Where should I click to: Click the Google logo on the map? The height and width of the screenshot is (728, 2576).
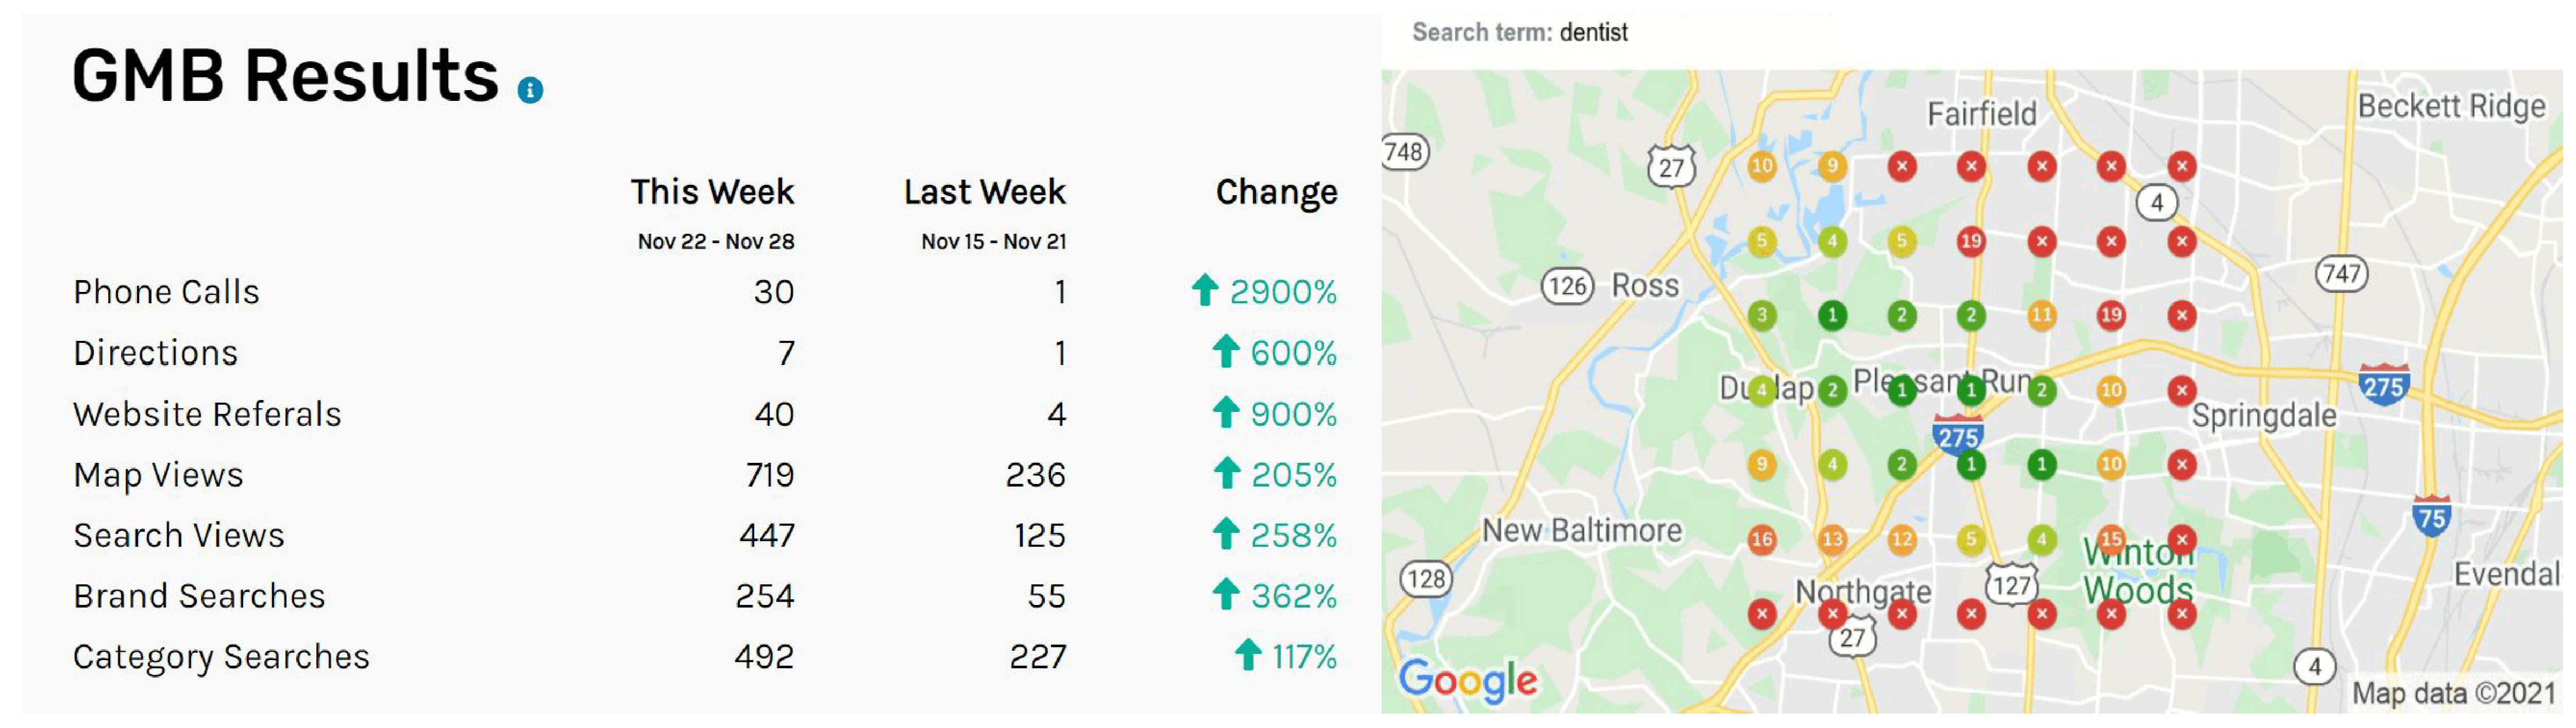coord(1467,681)
